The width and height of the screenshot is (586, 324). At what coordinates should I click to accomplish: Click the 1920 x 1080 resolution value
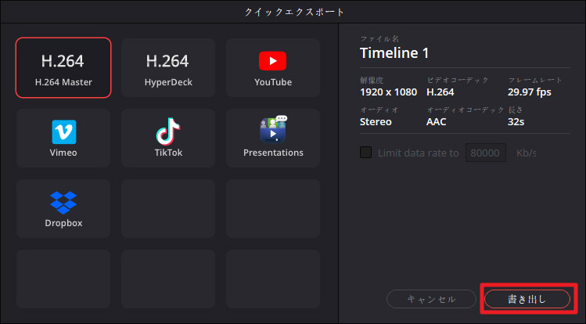click(388, 92)
